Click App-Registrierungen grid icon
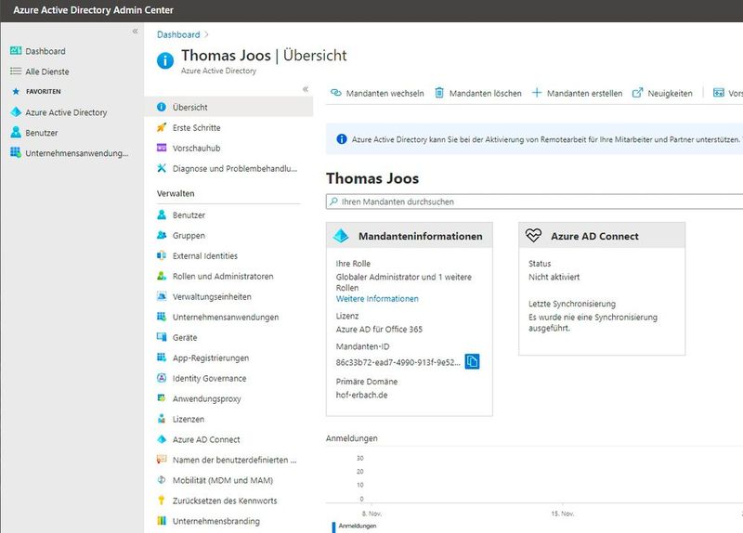Screen dimensions: 743x533 [162, 357]
